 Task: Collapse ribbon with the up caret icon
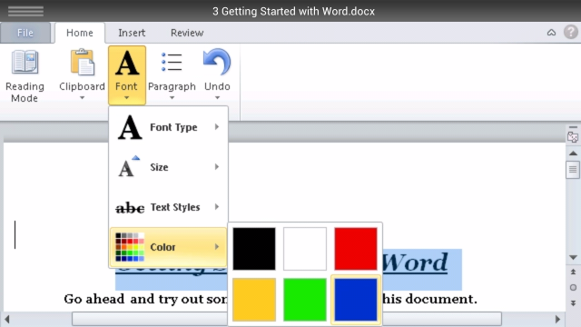click(x=551, y=33)
